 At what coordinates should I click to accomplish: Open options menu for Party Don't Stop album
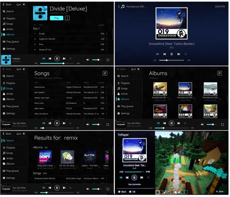[x=55, y=167]
